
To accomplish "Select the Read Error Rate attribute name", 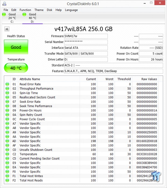I will click(30, 84).
